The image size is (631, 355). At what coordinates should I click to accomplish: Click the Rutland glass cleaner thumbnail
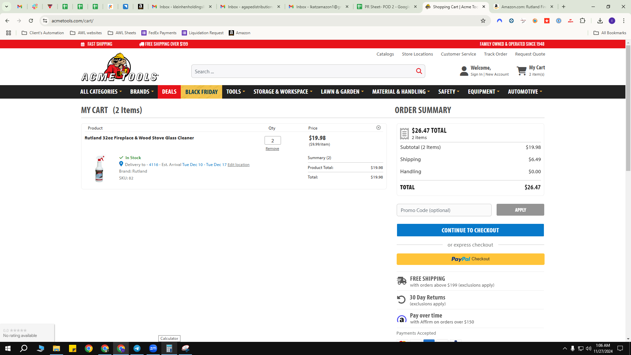[x=99, y=169]
